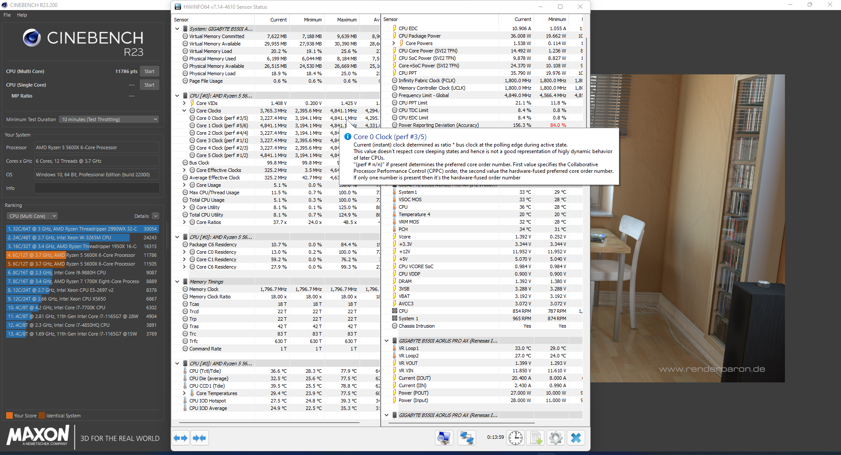The height and width of the screenshot is (455, 841).
Task: Select the Threadripper 2990WX ranking row
Action: (82, 229)
